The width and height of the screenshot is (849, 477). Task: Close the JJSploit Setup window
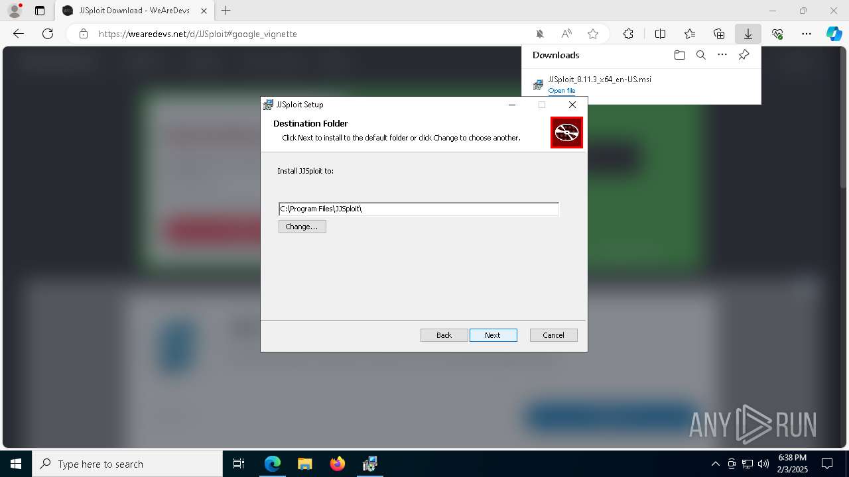tap(572, 105)
